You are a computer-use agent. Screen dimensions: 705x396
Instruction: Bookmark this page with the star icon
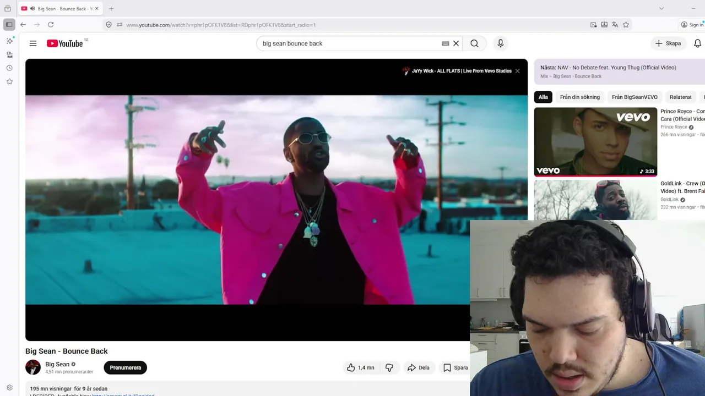pyautogui.click(x=626, y=25)
